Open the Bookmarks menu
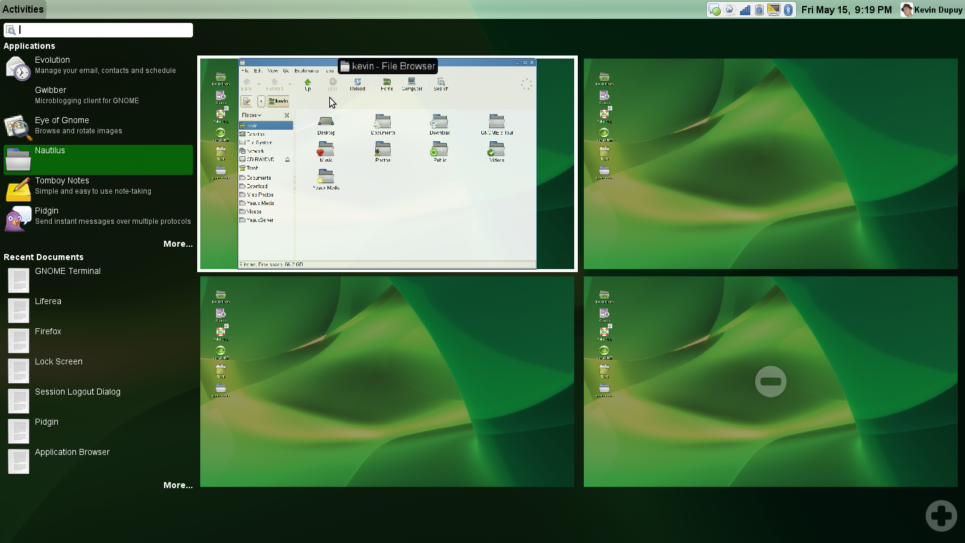The image size is (965, 543). coord(306,70)
